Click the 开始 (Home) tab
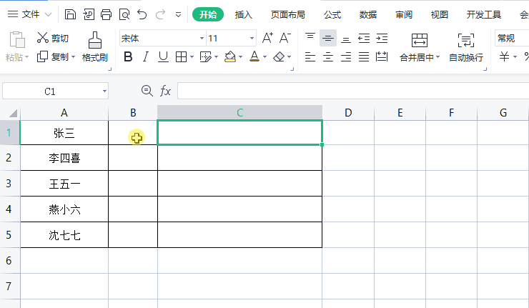 (208, 14)
